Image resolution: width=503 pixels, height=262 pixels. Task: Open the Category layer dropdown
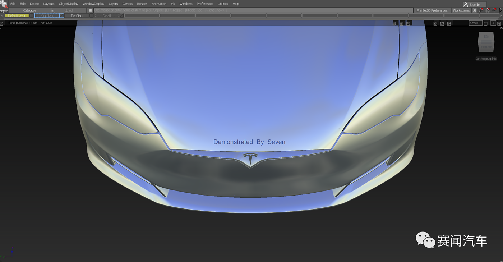(x=29, y=10)
